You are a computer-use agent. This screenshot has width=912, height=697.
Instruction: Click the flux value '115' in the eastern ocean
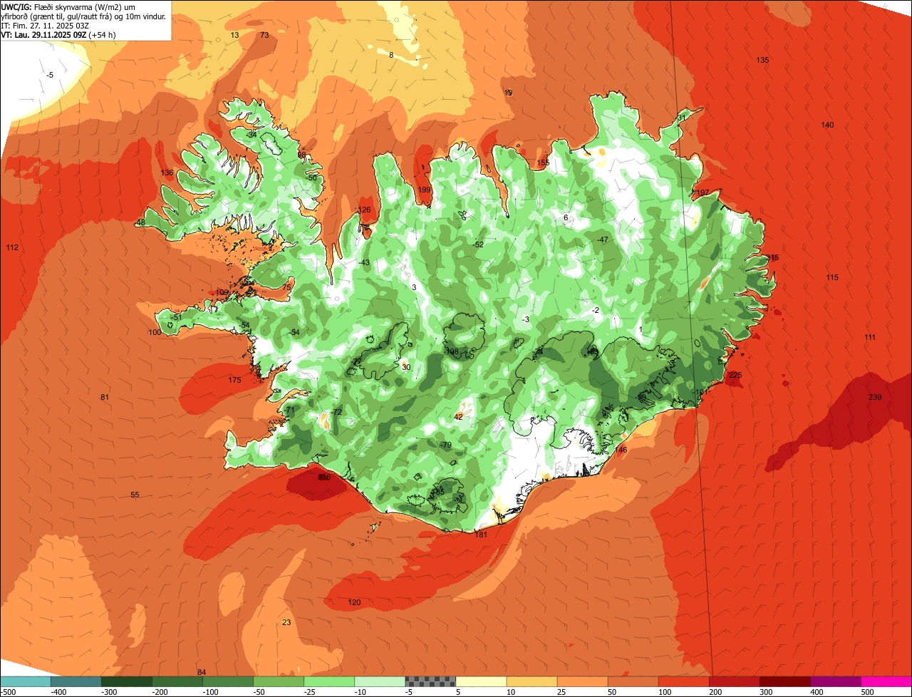click(x=832, y=277)
